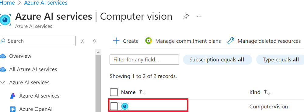Pin the Computer vision blade
Viewport: 304px width, 112px height.
[x=186, y=17]
